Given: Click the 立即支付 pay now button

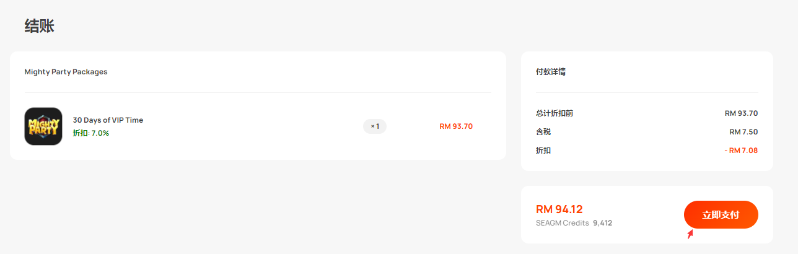Looking at the screenshot, I should coord(721,215).
